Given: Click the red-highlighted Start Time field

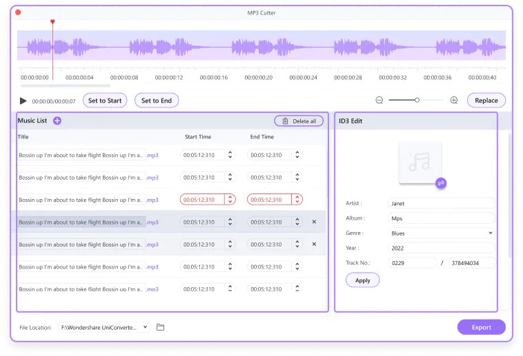Looking at the screenshot, I should click(202, 200).
